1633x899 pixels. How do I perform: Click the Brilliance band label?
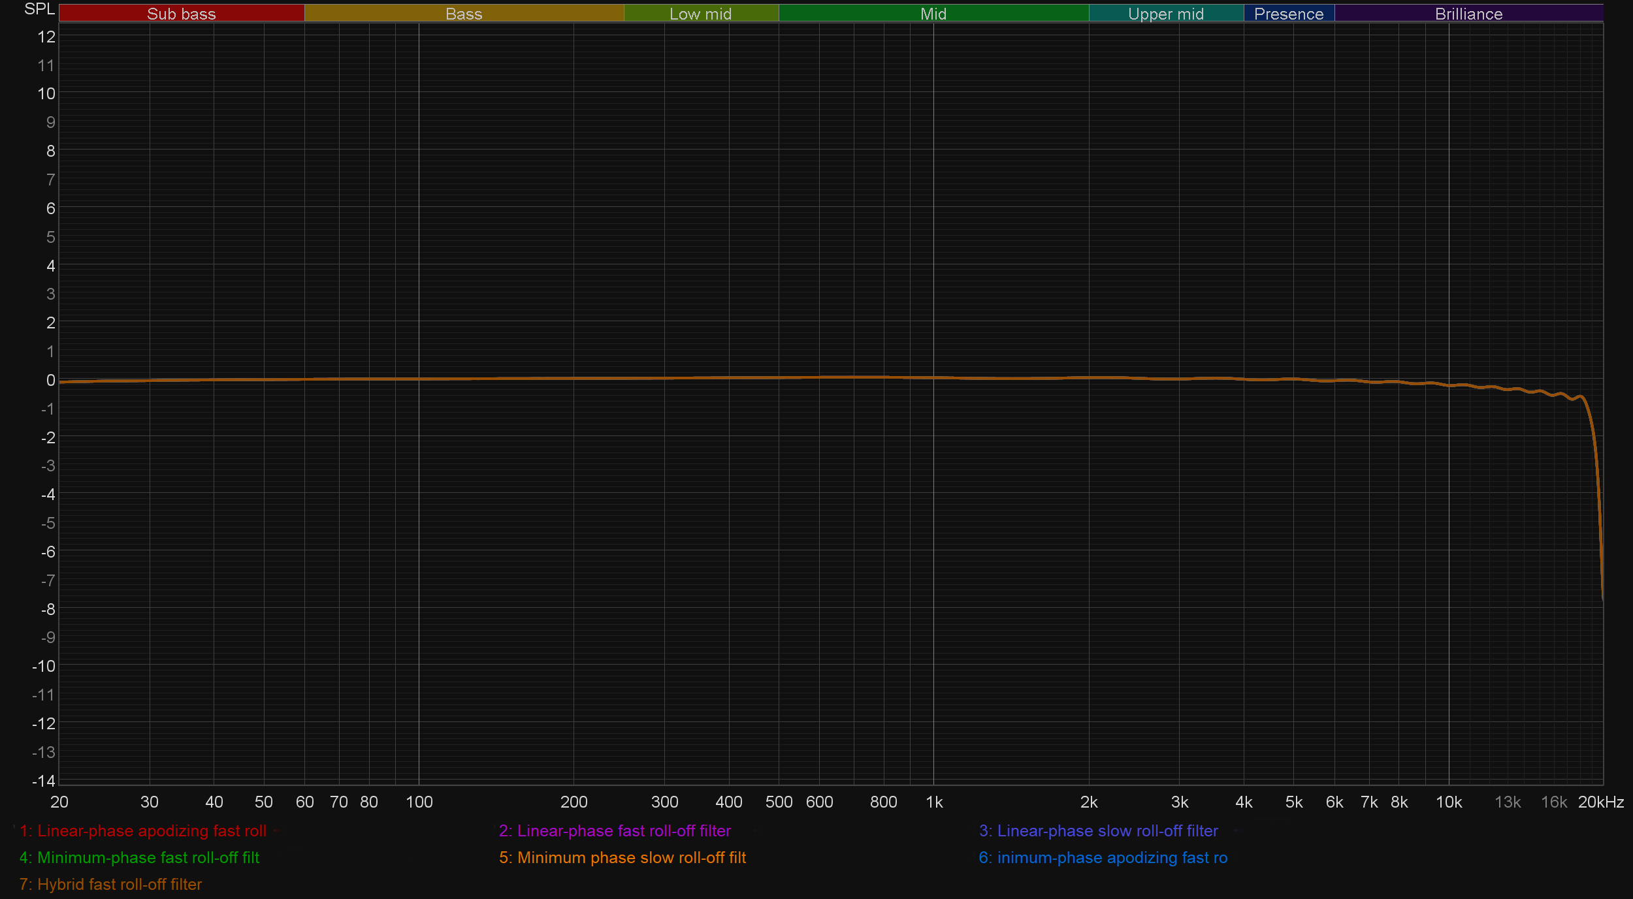1468,14
